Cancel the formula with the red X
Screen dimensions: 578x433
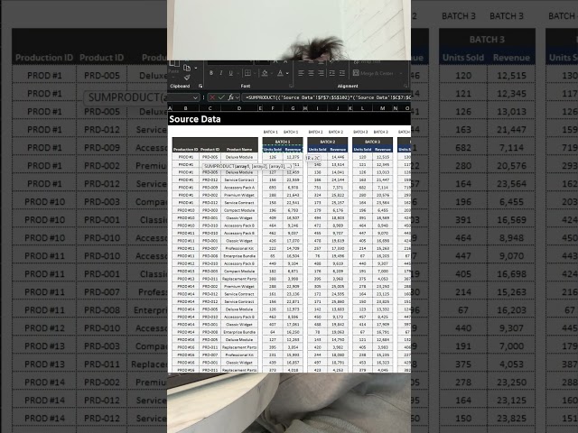click(x=212, y=97)
